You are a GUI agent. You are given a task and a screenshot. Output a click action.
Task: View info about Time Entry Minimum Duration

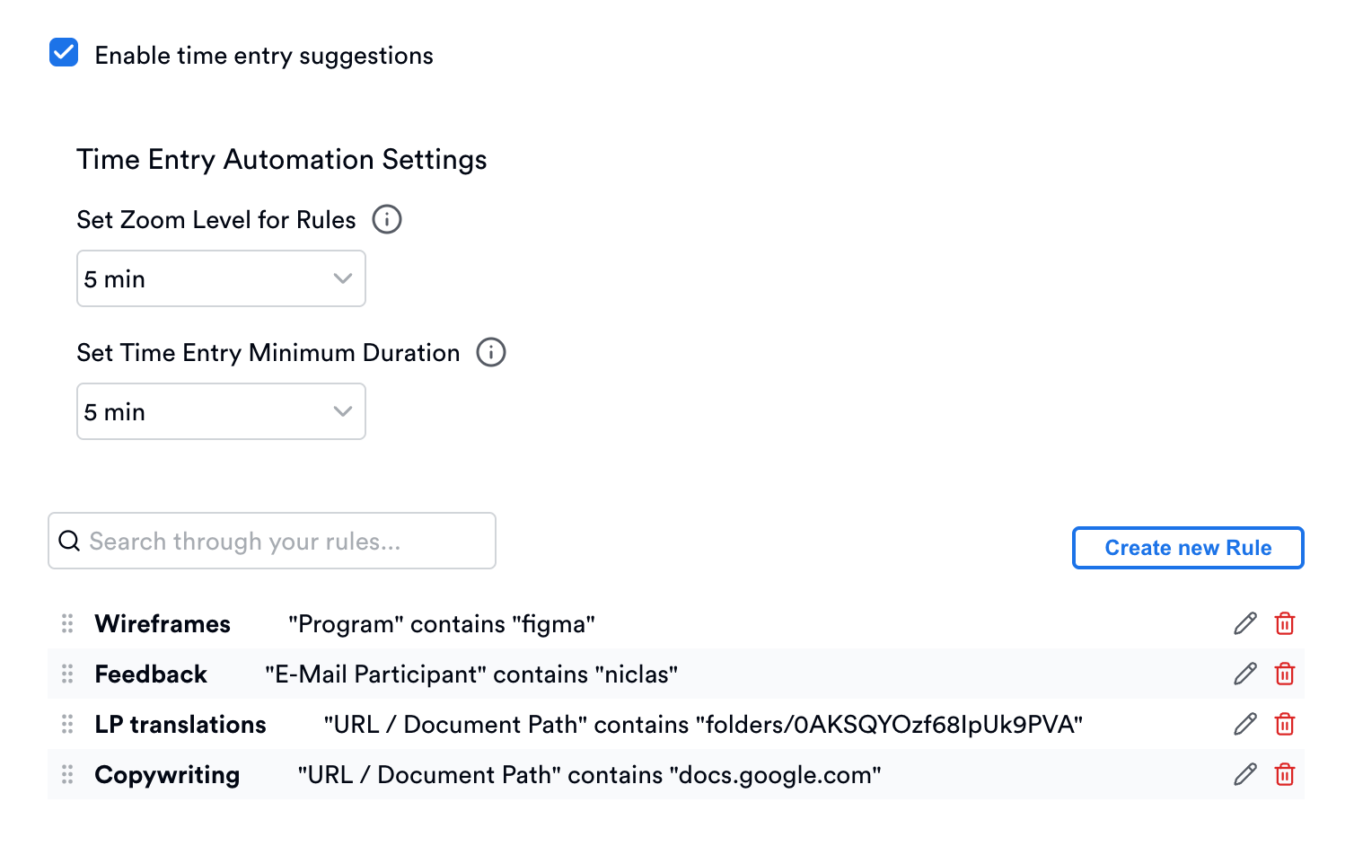(490, 352)
